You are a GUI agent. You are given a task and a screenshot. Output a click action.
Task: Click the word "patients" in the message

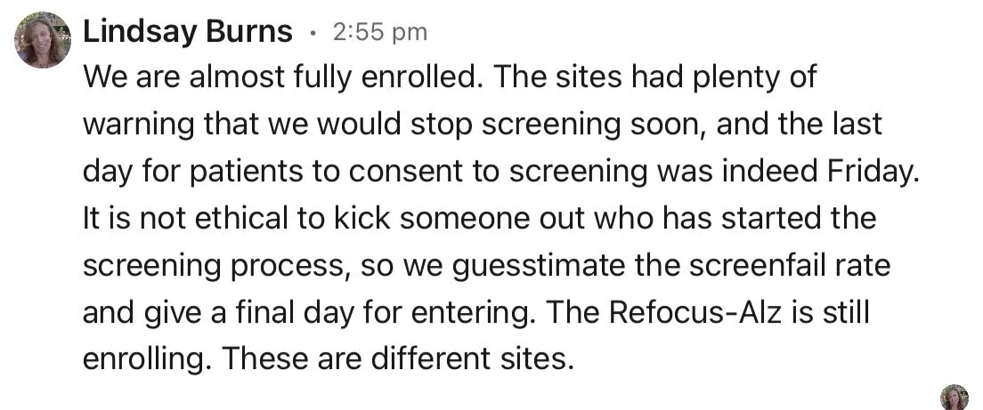click(x=246, y=173)
